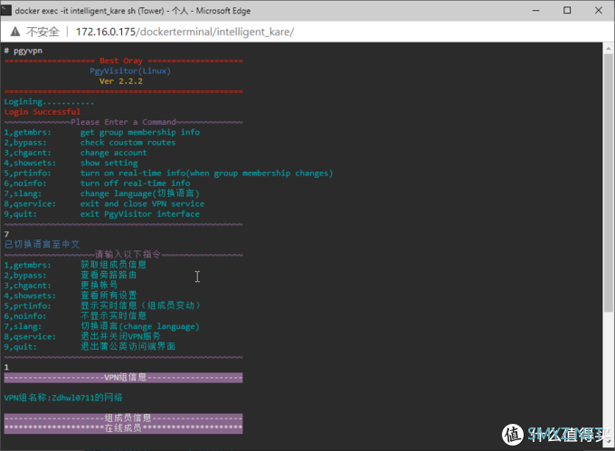The width and height of the screenshot is (615, 451).
Task: Click the entered command '7'
Action: tap(6, 234)
